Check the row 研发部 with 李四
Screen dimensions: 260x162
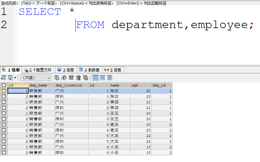coord(4,102)
